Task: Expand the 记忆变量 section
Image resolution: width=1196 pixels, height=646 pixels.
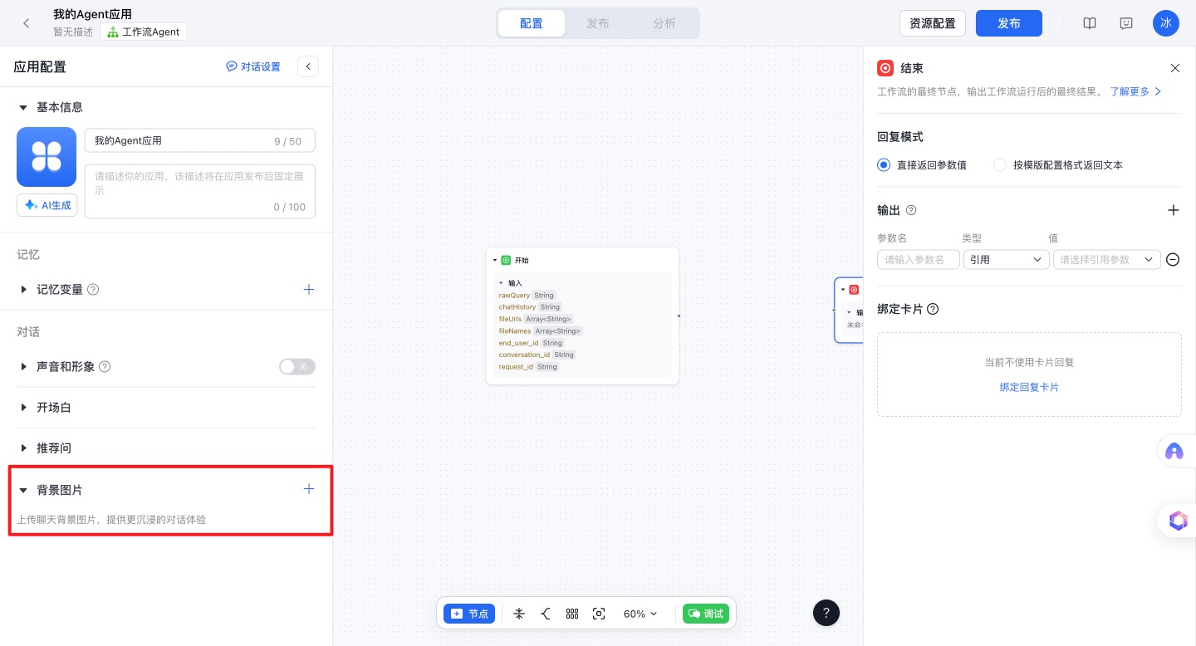Action: 23,290
